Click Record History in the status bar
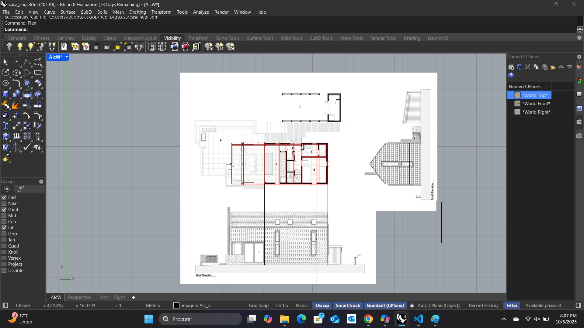The width and height of the screenshot is (584, 328). [x=483, y=305]
